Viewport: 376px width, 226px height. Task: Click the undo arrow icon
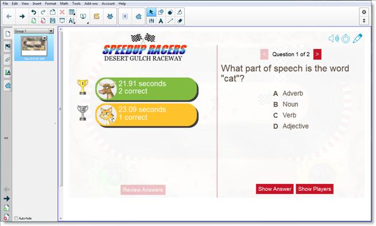[33, 12]
